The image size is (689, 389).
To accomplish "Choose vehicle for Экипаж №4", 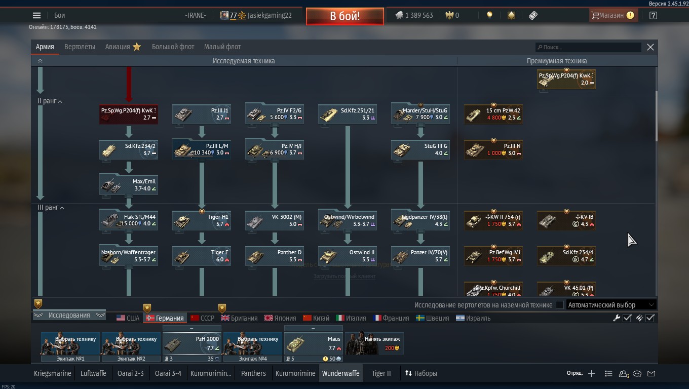I will click(253, 343).
